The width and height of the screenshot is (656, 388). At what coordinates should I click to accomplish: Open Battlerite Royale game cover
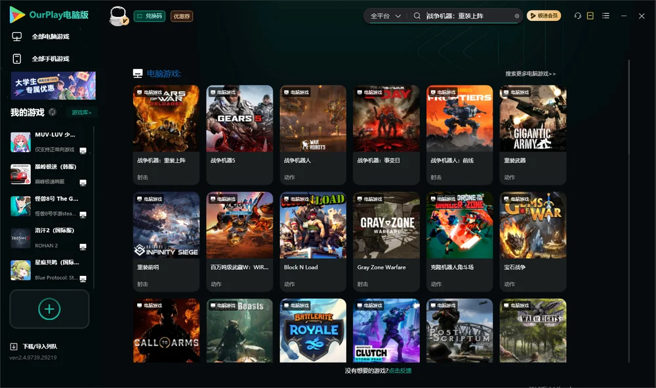click(x=313, y=330)
